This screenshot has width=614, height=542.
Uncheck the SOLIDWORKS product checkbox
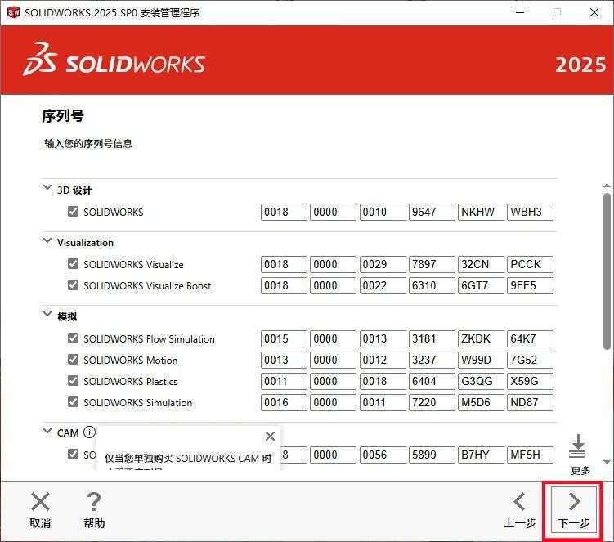(x=73, y=212)
